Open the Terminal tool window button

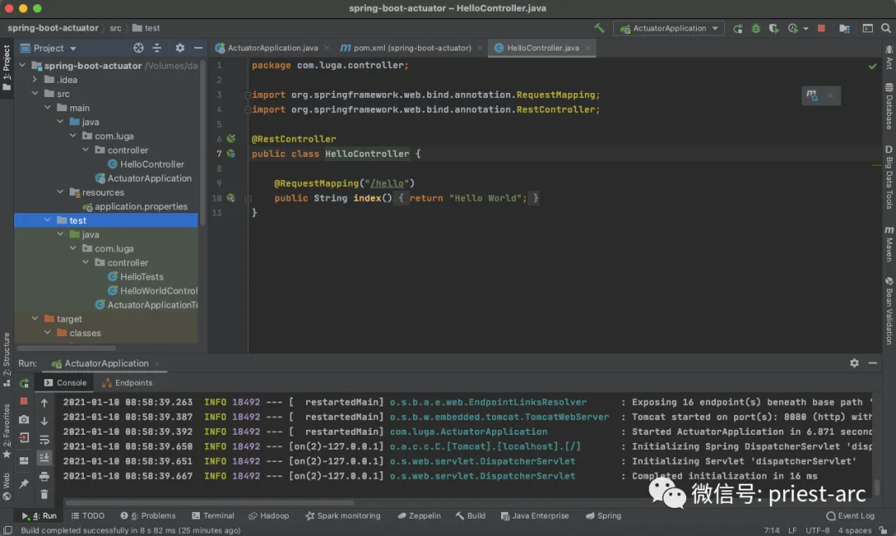pos(213,515)
